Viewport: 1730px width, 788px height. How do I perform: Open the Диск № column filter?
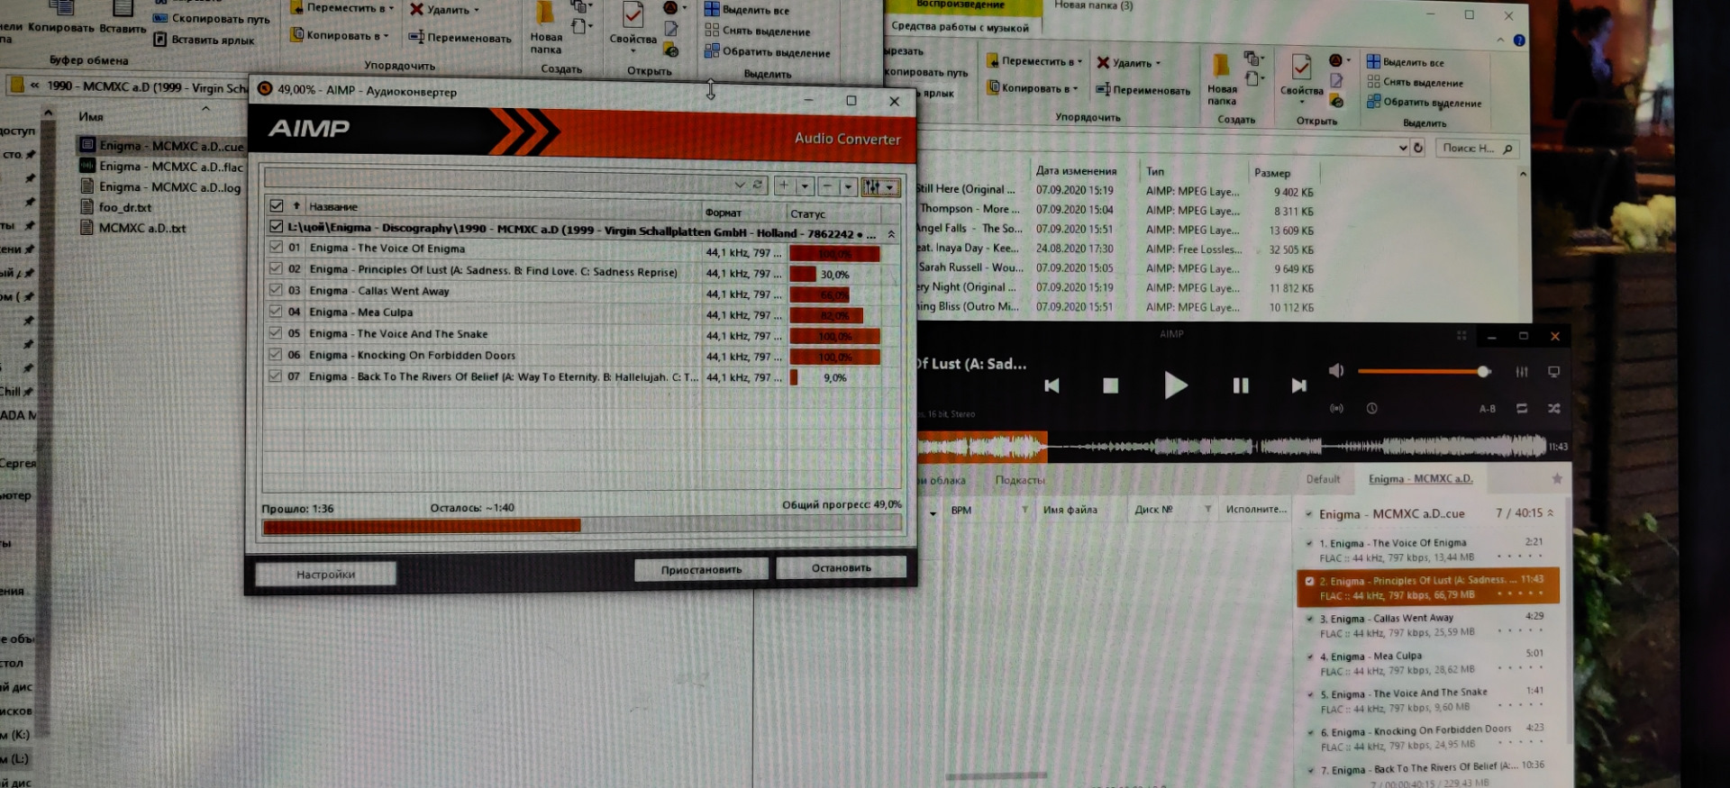click(1207, 510)
